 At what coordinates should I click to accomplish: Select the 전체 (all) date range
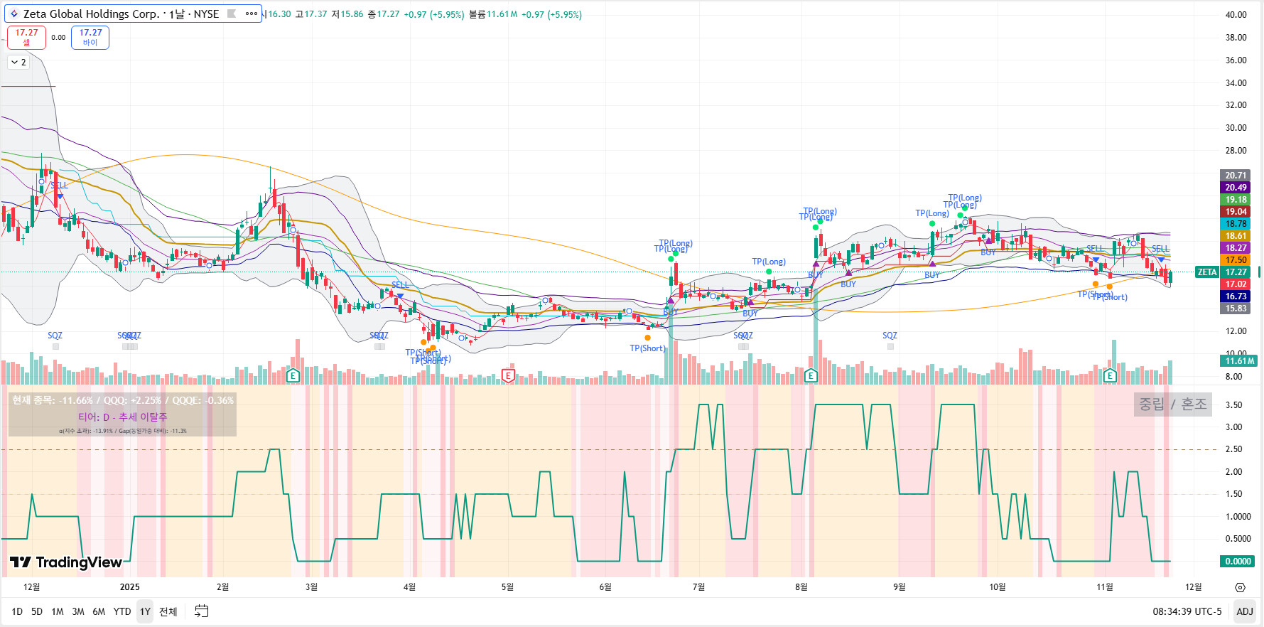(x=168, y=611)
